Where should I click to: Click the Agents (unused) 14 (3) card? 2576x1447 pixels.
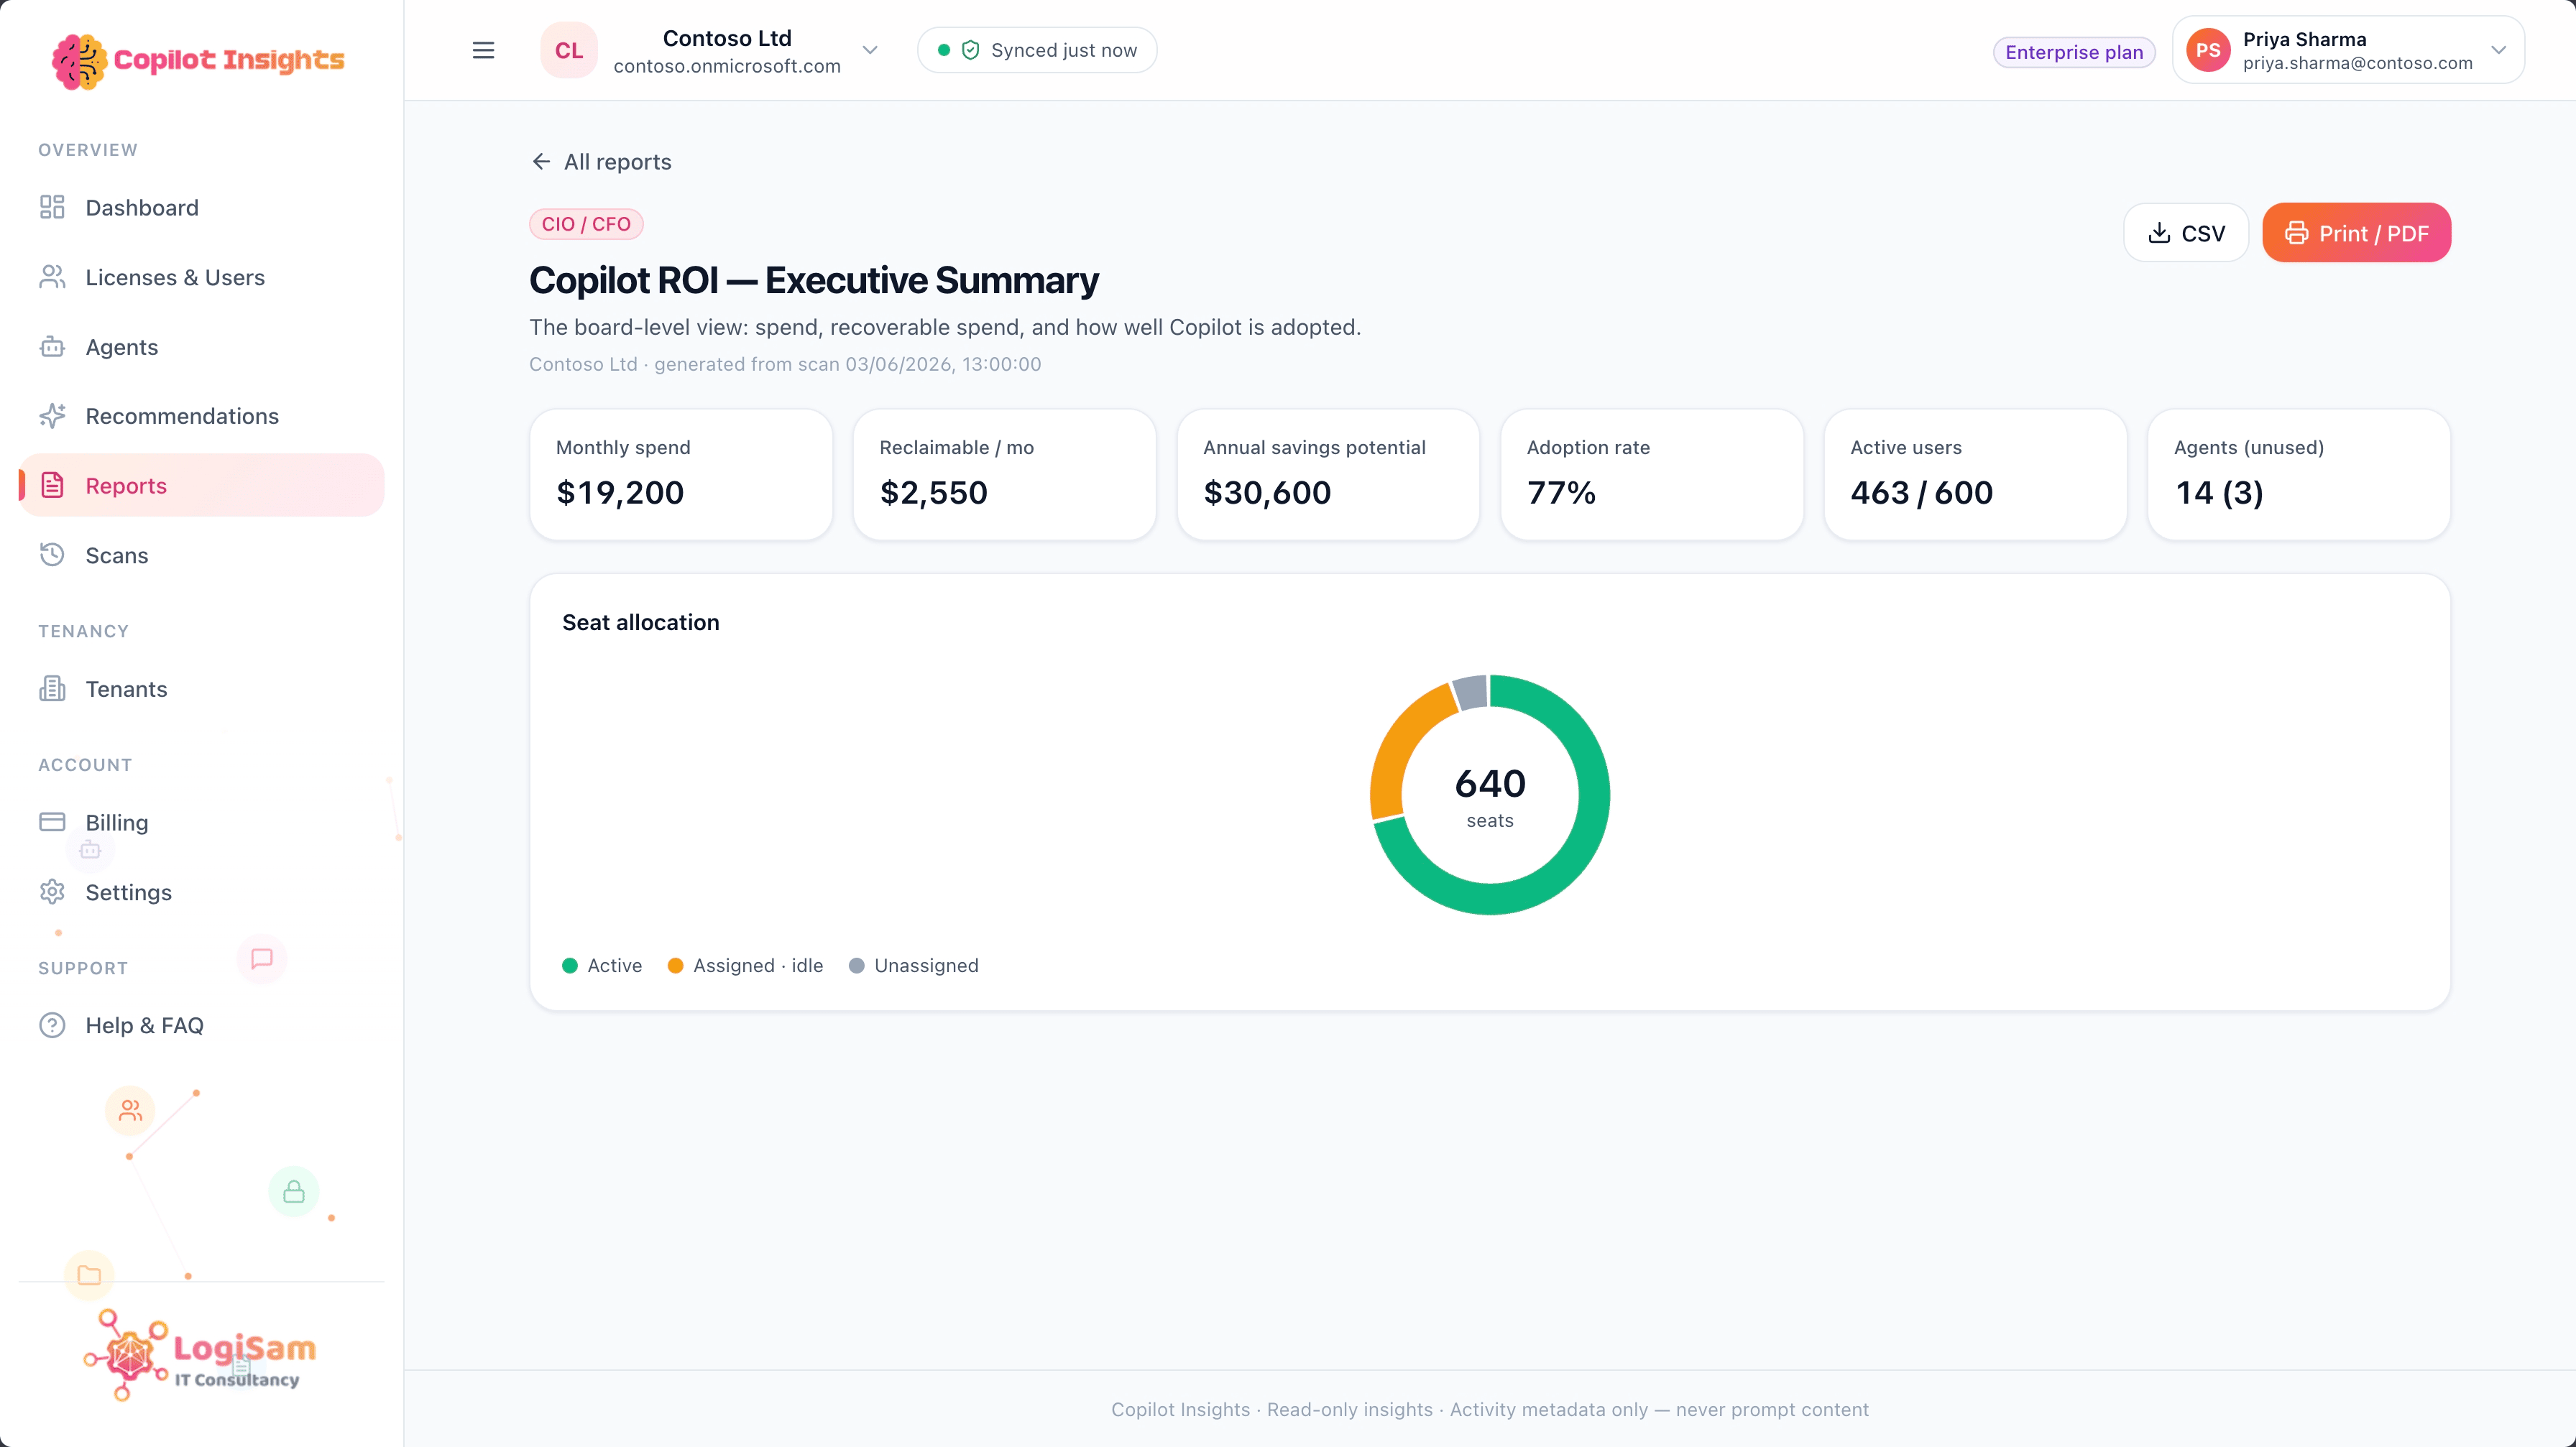pos(2299,473)
